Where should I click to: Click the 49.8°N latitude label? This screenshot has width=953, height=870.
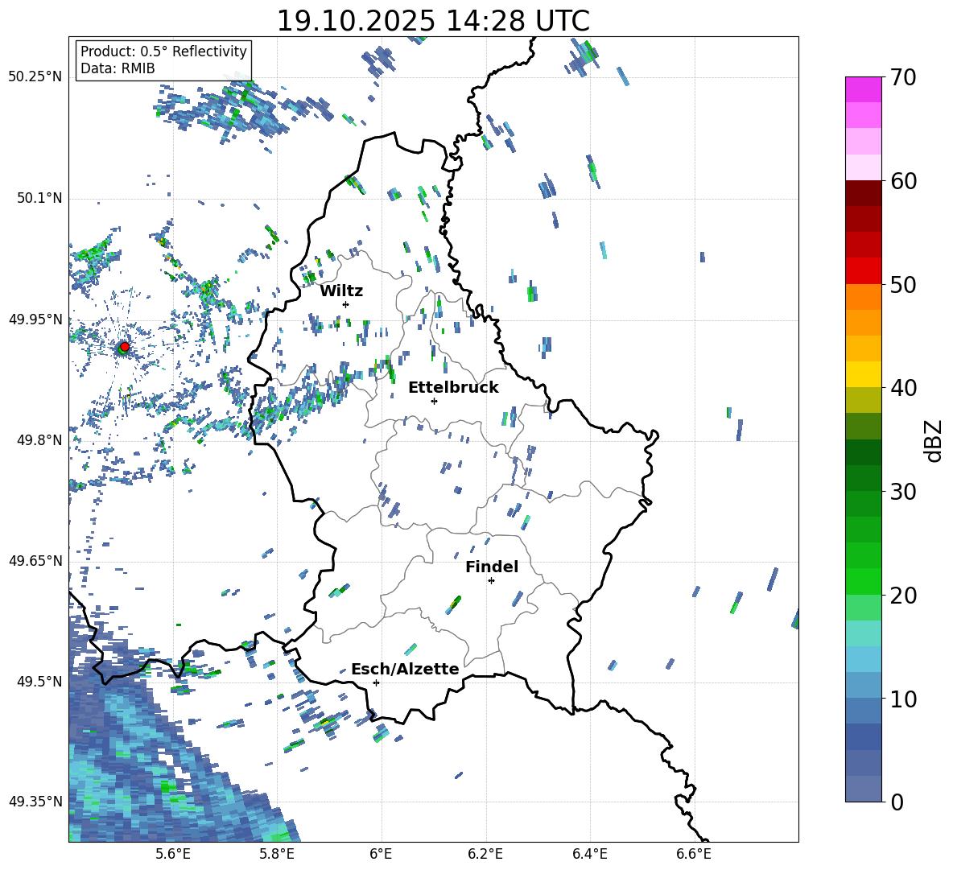(x=39, y=440)
